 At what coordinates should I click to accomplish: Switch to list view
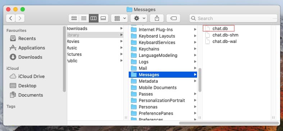[84, 18]
